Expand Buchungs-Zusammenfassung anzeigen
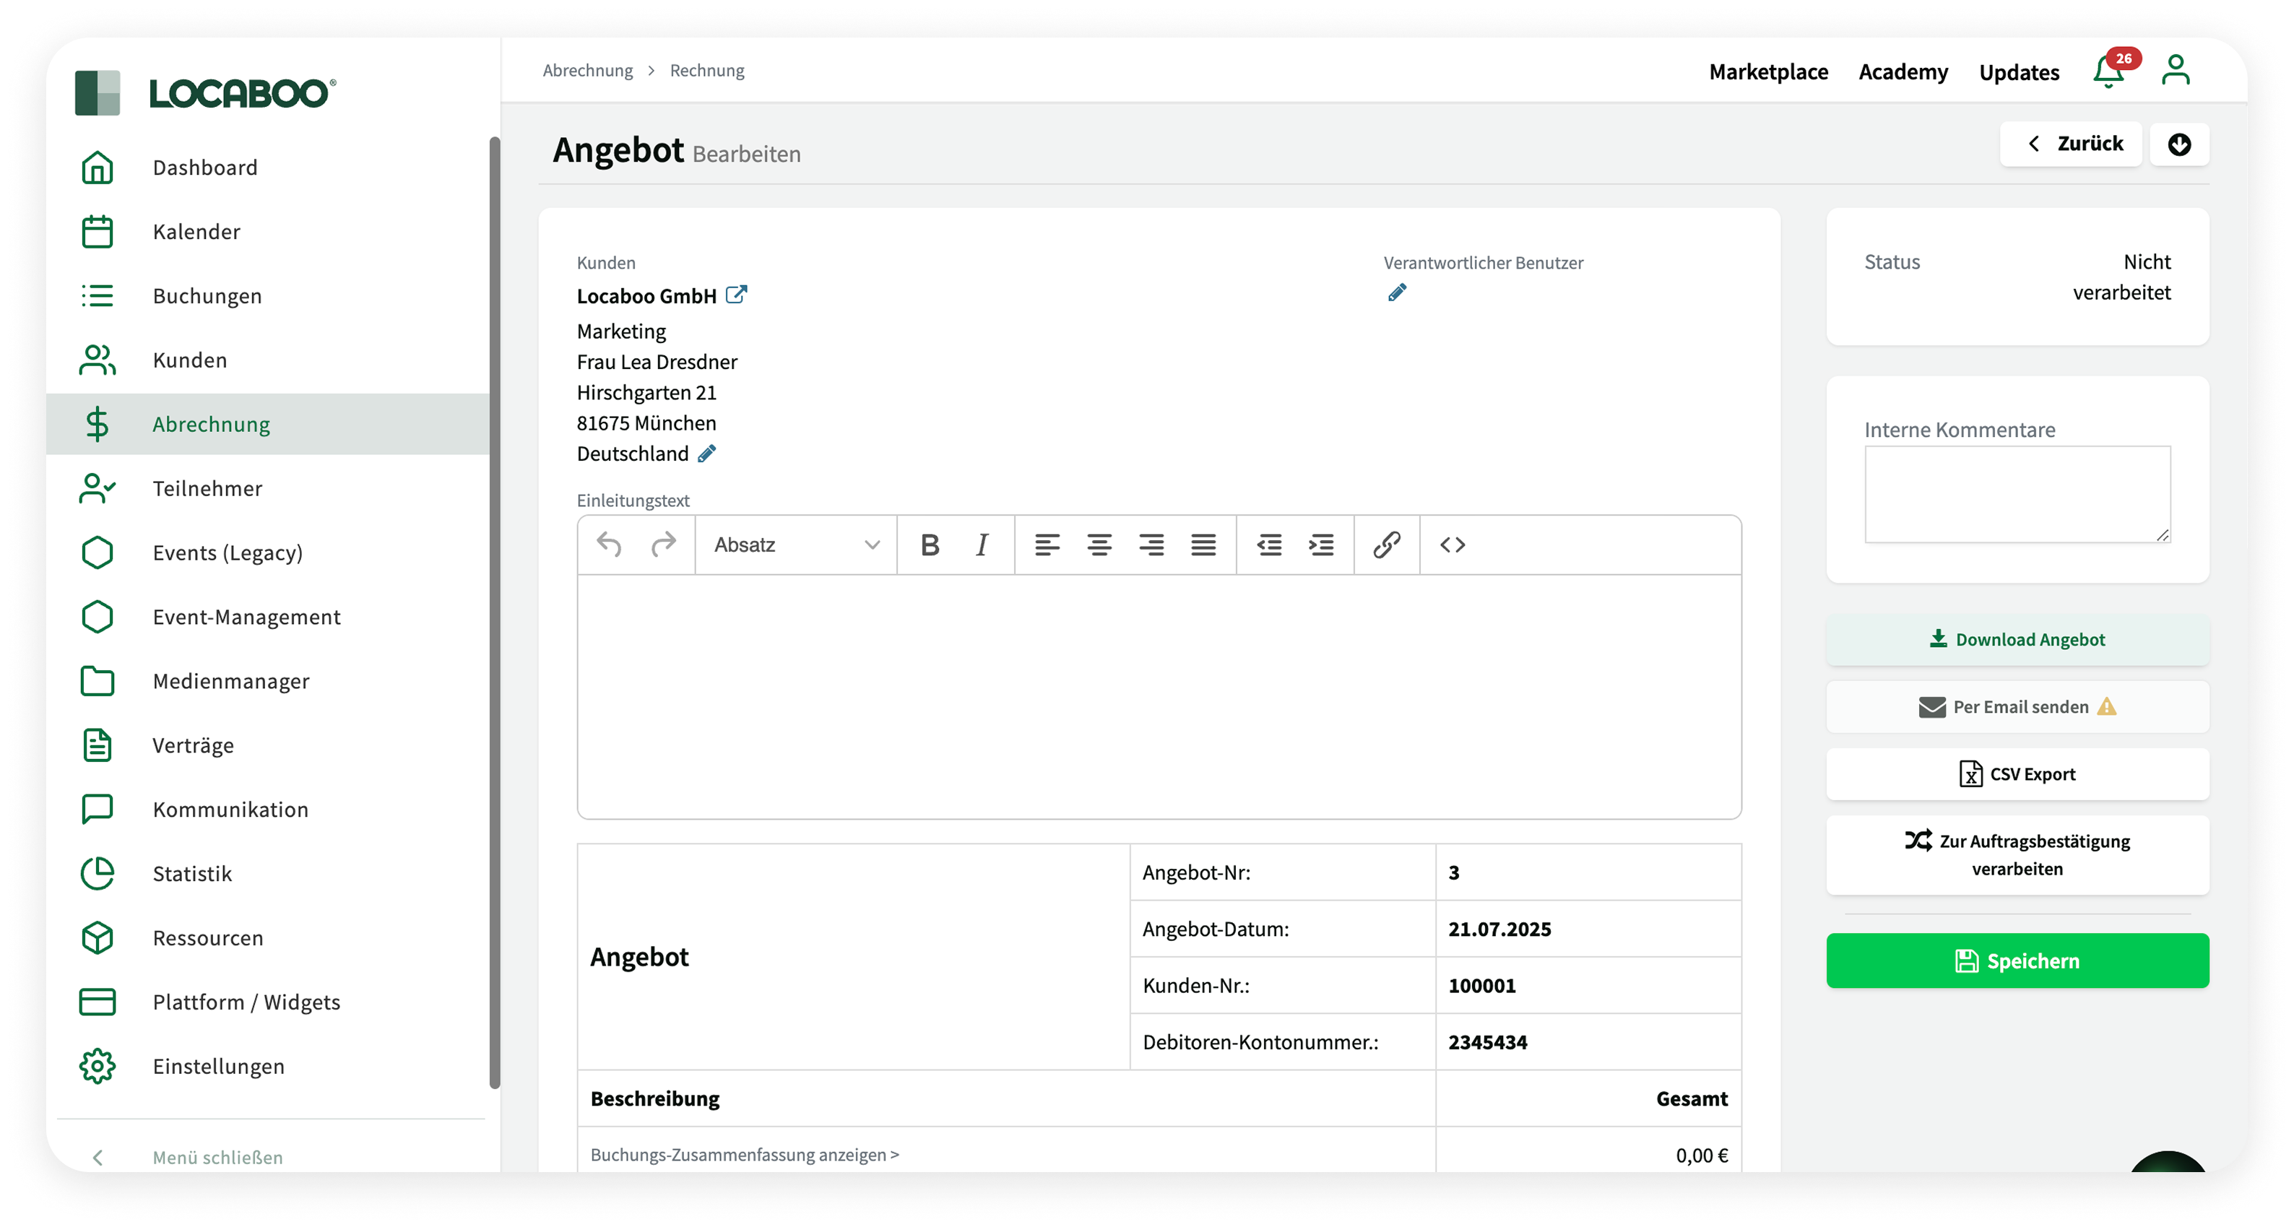This screenshot has width=2294, height=1227. tap(745, 1155)
